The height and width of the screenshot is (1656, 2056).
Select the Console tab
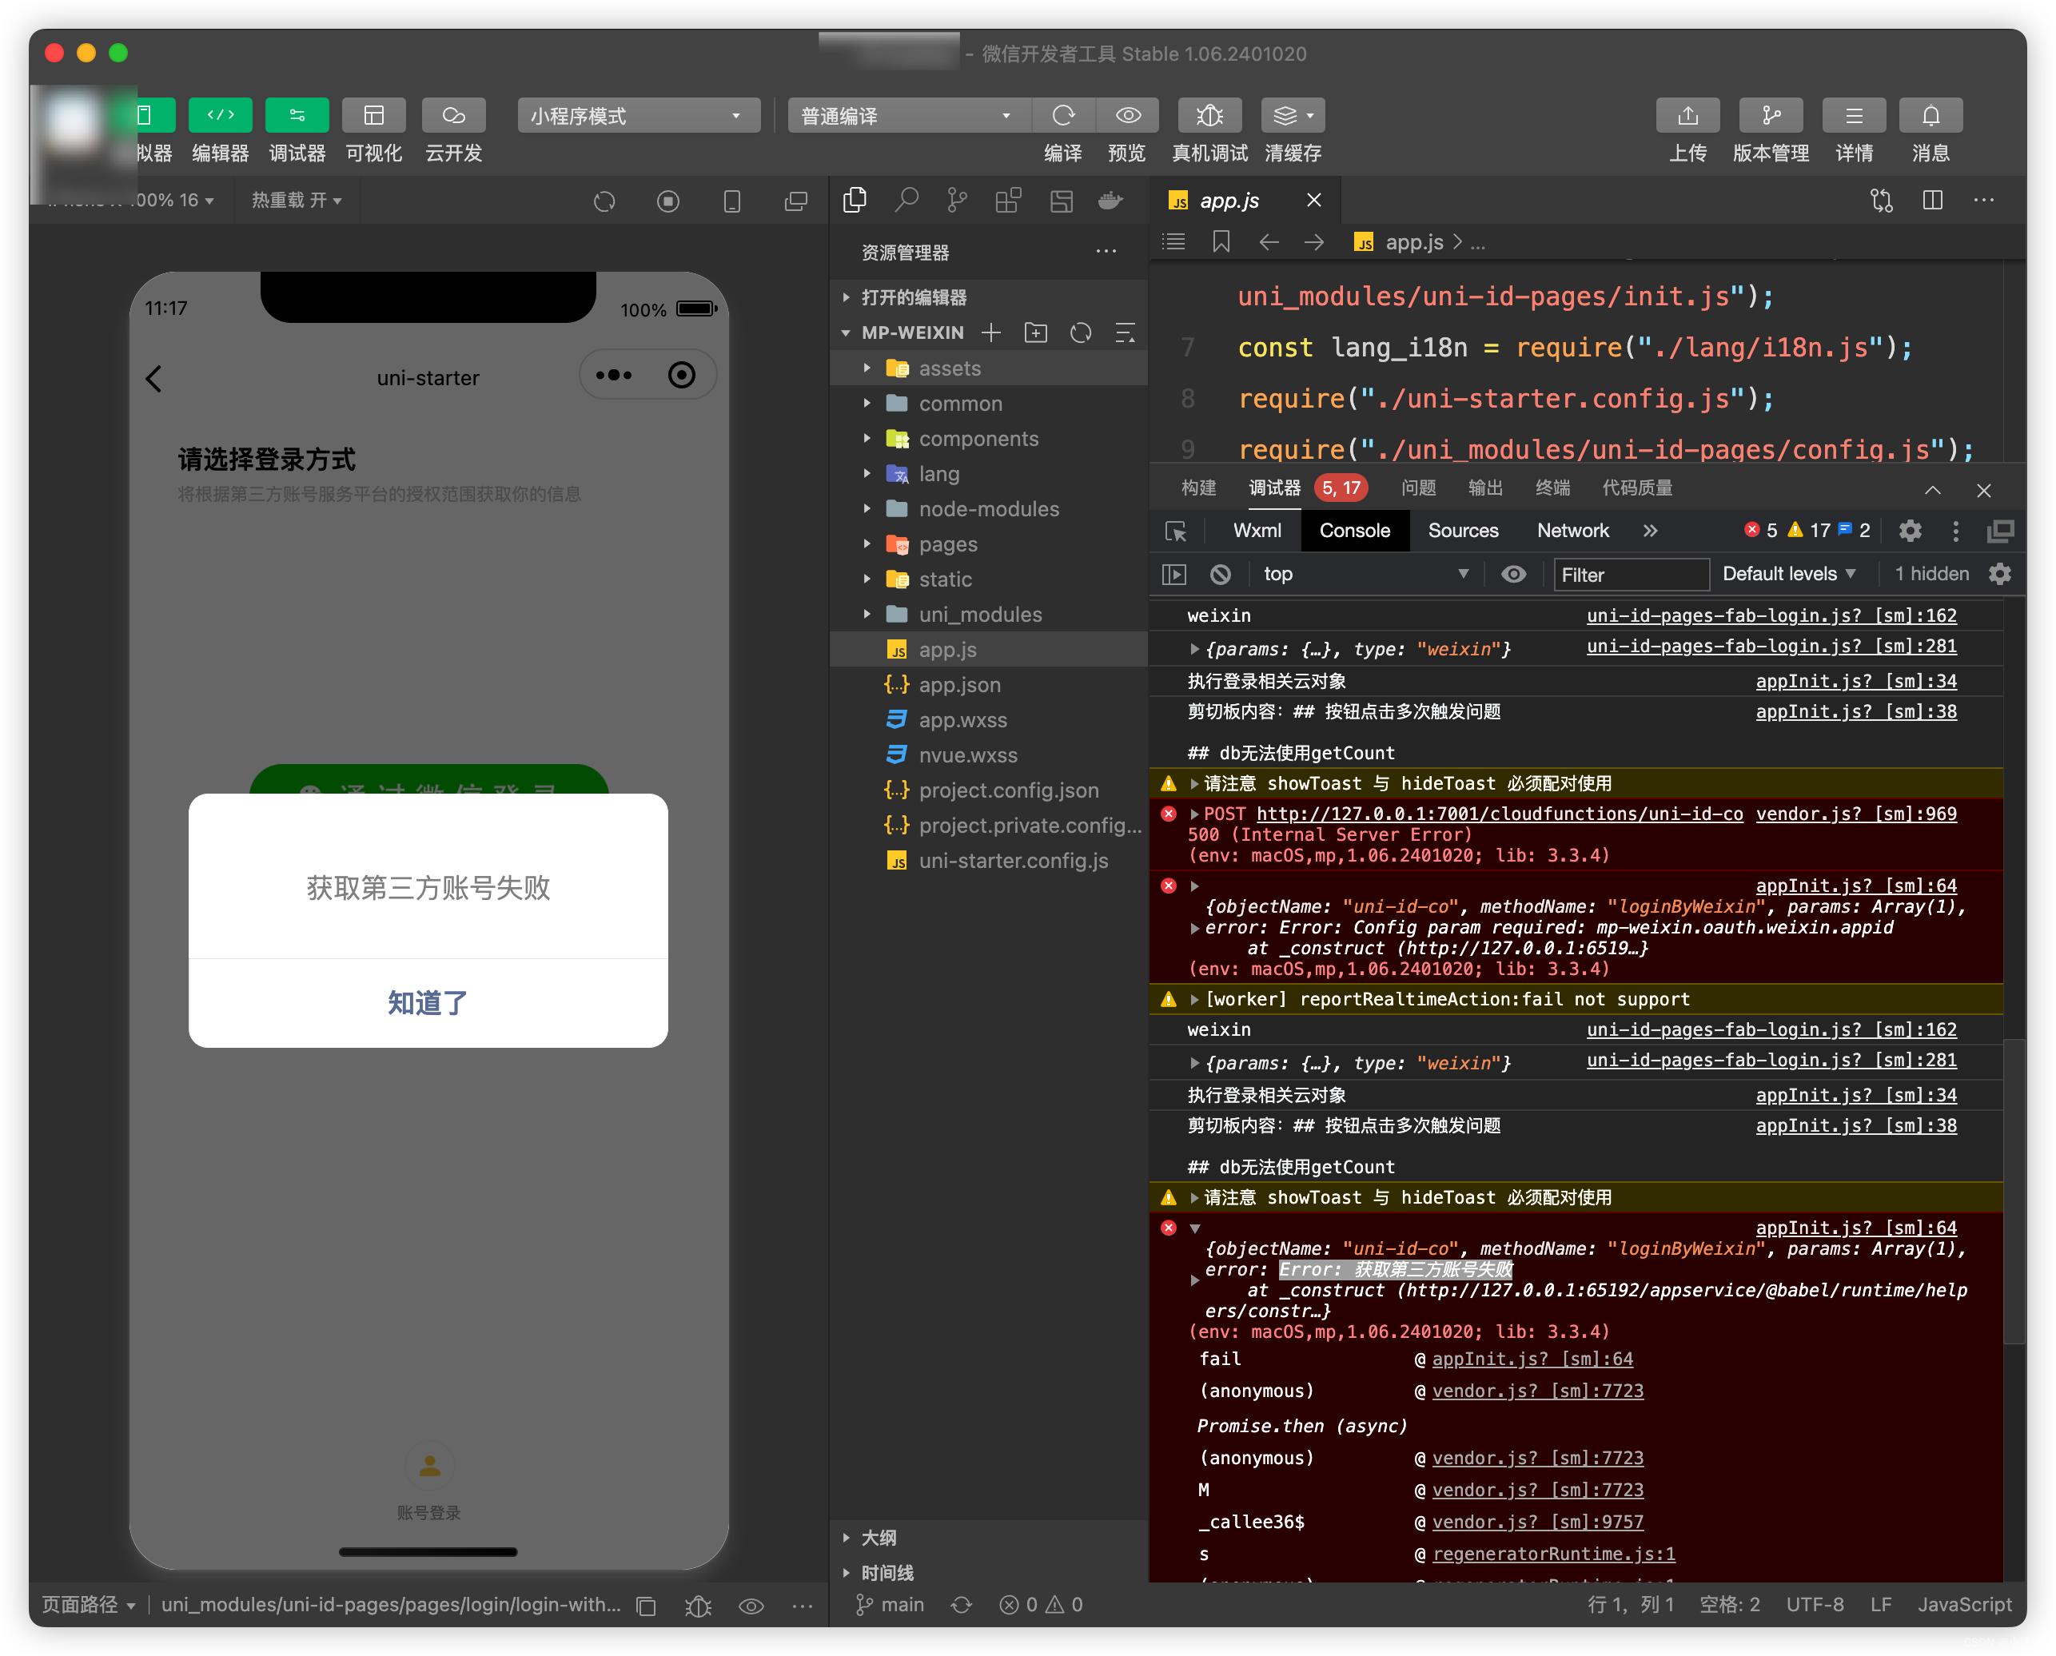(x=1354, y=531)
